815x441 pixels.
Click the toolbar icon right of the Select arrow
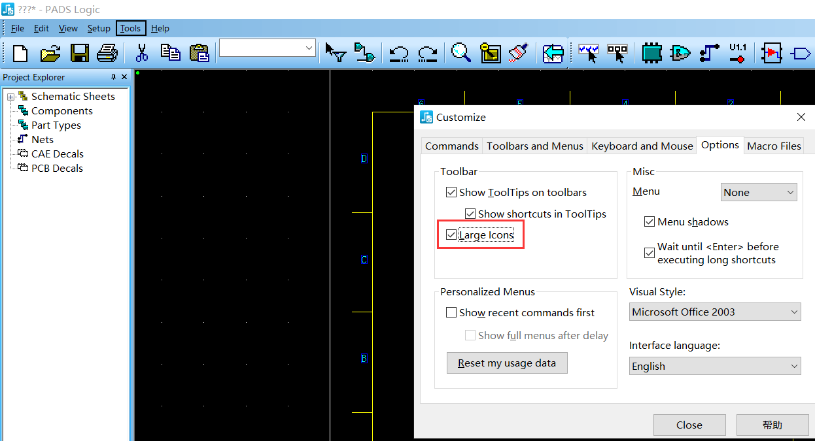click(x=364, y=53)
